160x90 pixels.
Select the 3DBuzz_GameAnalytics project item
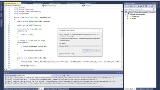coord(137,14)
